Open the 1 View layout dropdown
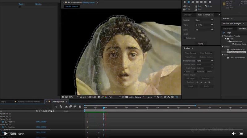Viewport: 247px width, 138px height. pyautogui.click(x=151, y=97)
